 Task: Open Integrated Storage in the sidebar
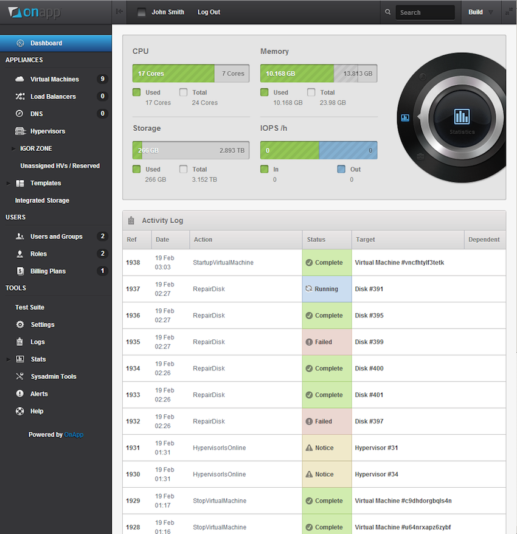(x=42, y=201)
